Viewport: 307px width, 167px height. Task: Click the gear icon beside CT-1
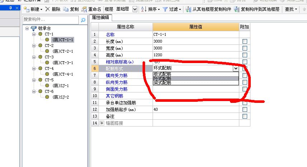(40, 34)
